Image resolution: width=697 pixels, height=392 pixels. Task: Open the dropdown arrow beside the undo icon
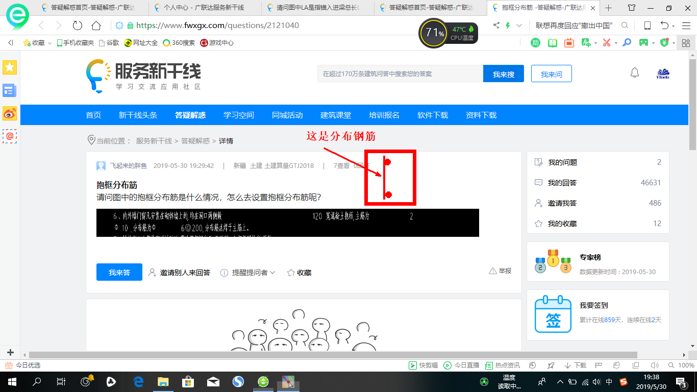point(674,26)
